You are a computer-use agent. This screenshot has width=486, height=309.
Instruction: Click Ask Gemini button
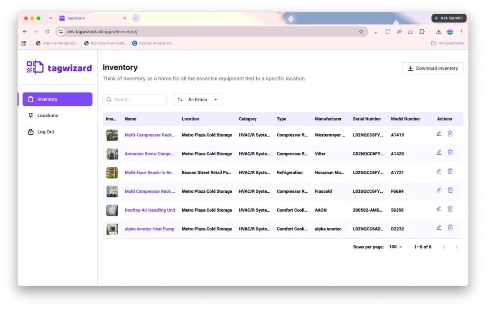[449, 18]
